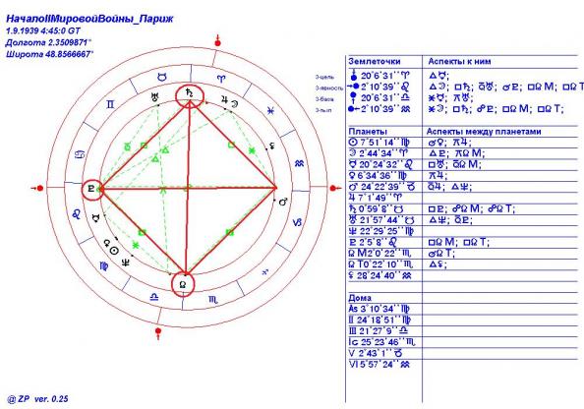Click the Дома section heading

[360, 298]
